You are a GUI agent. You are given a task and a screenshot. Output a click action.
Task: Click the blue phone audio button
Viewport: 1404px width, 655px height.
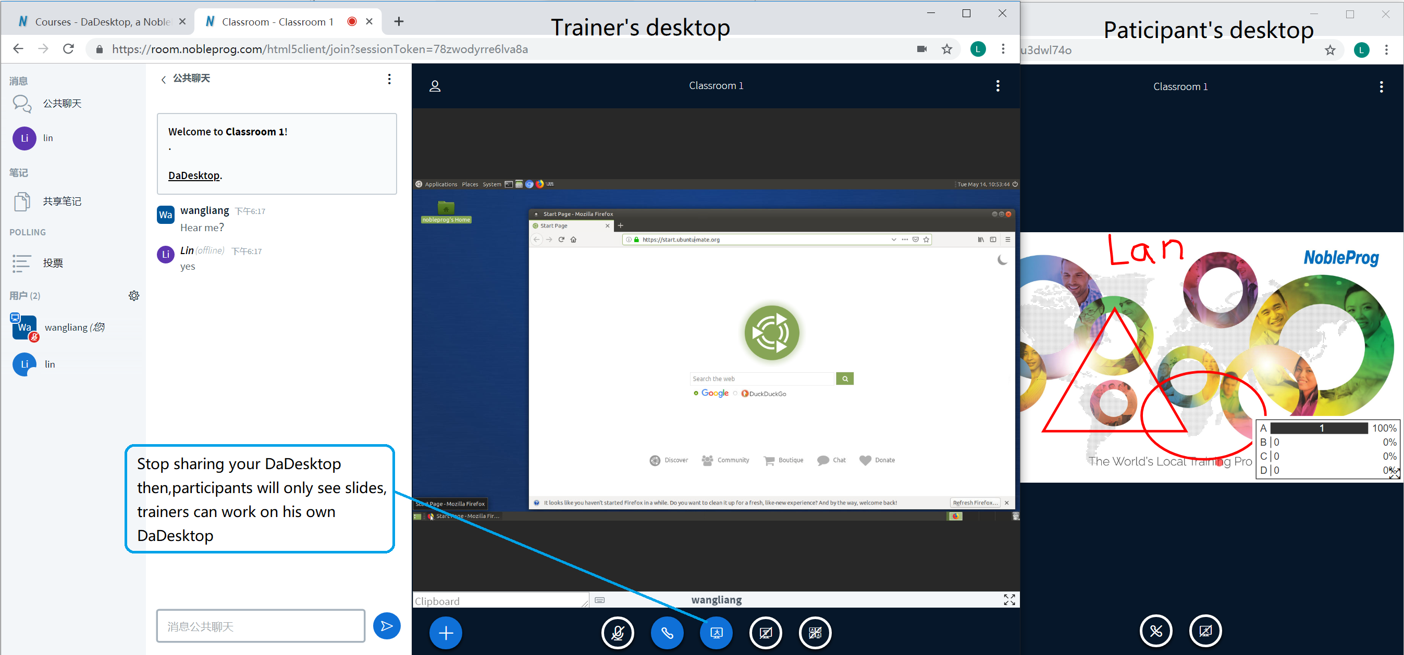[x=667, y=633]
